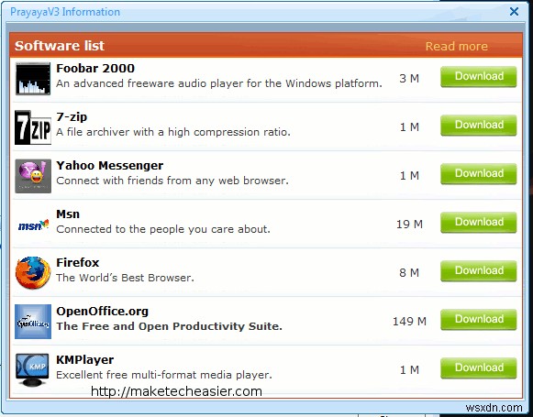Click the PrayayaV3 Information title text
Screen dimensions: 533x417
pos(65,12)
